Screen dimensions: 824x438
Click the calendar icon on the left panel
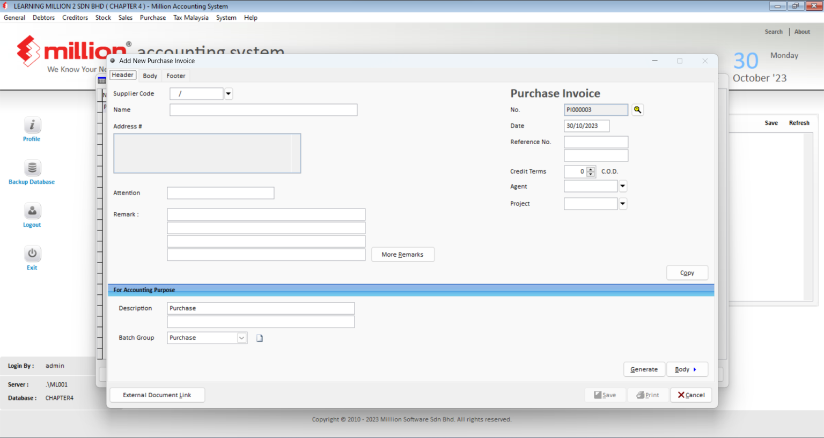coord(101,79)
